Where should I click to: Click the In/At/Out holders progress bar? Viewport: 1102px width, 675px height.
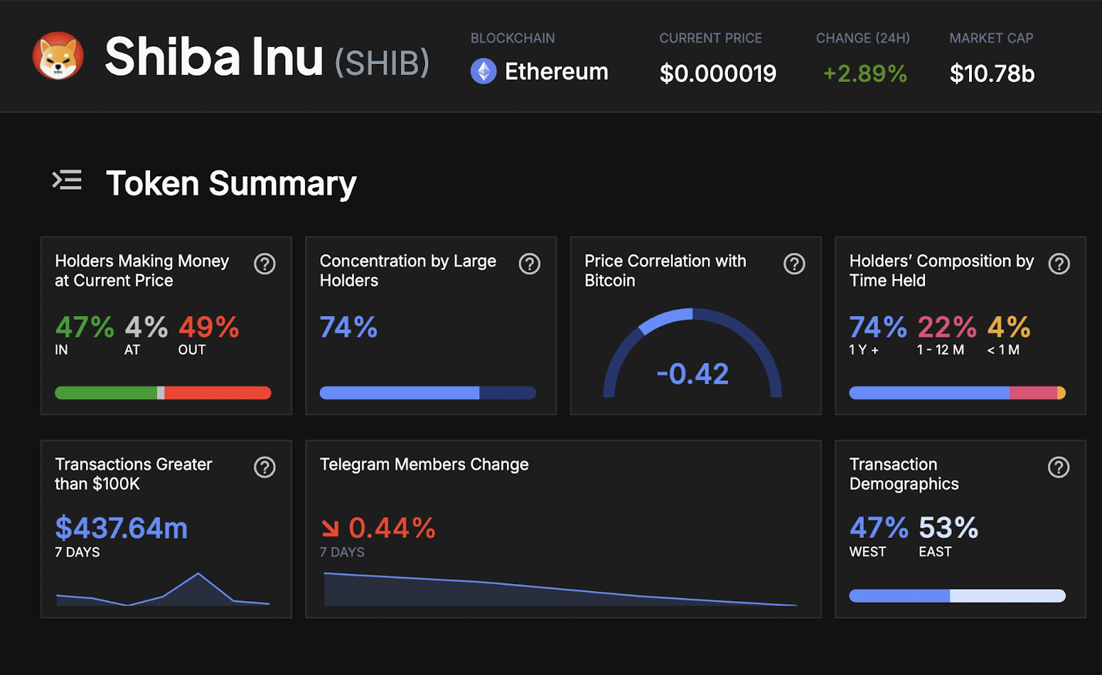163,393
